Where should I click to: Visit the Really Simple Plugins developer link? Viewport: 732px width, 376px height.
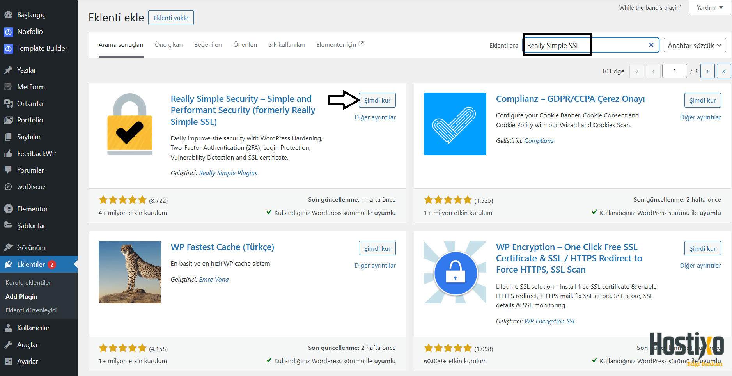pyautogui.click(x=228, y=173)
